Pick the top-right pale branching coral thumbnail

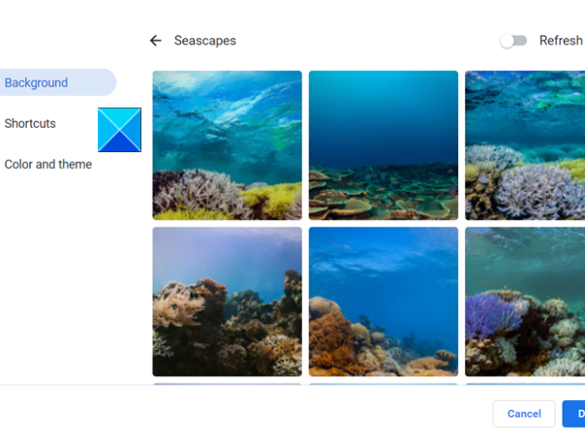525,145
